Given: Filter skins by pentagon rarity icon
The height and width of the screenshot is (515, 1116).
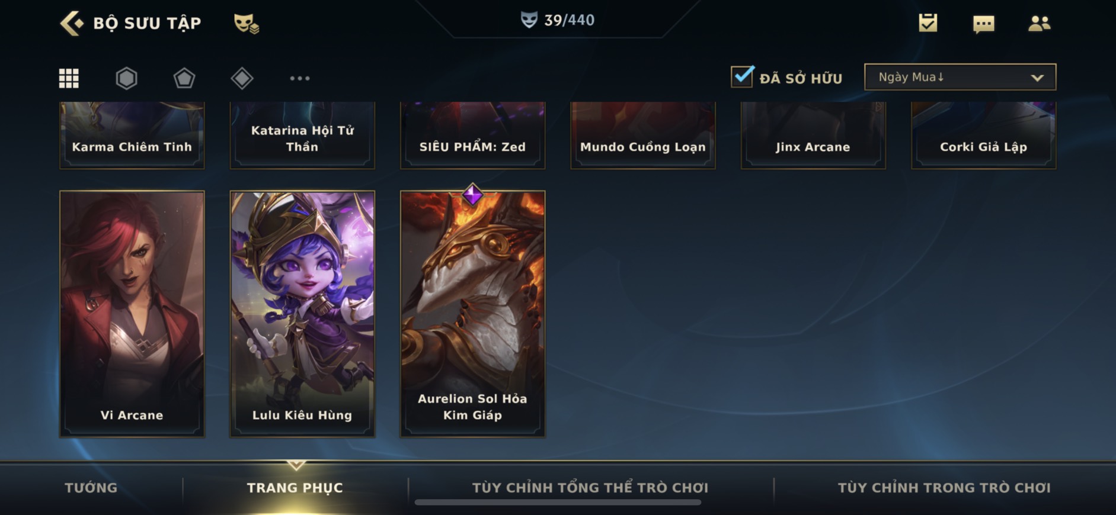Looking at the screenshot, I should pyautogui.click(x=184, y=78).
